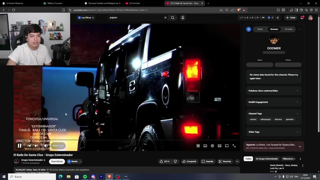Clear the search text with the X

click(165, 17)
